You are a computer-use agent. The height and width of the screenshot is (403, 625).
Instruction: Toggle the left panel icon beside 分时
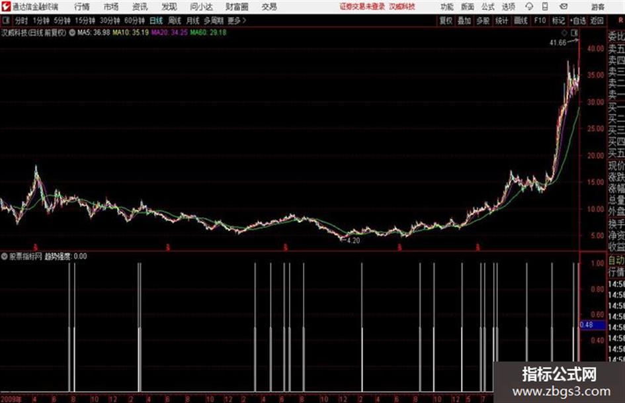(5, 21)
